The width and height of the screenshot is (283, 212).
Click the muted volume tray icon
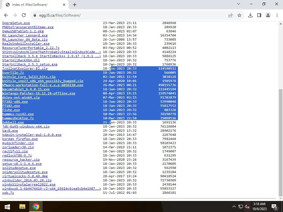tap(247, 206)
